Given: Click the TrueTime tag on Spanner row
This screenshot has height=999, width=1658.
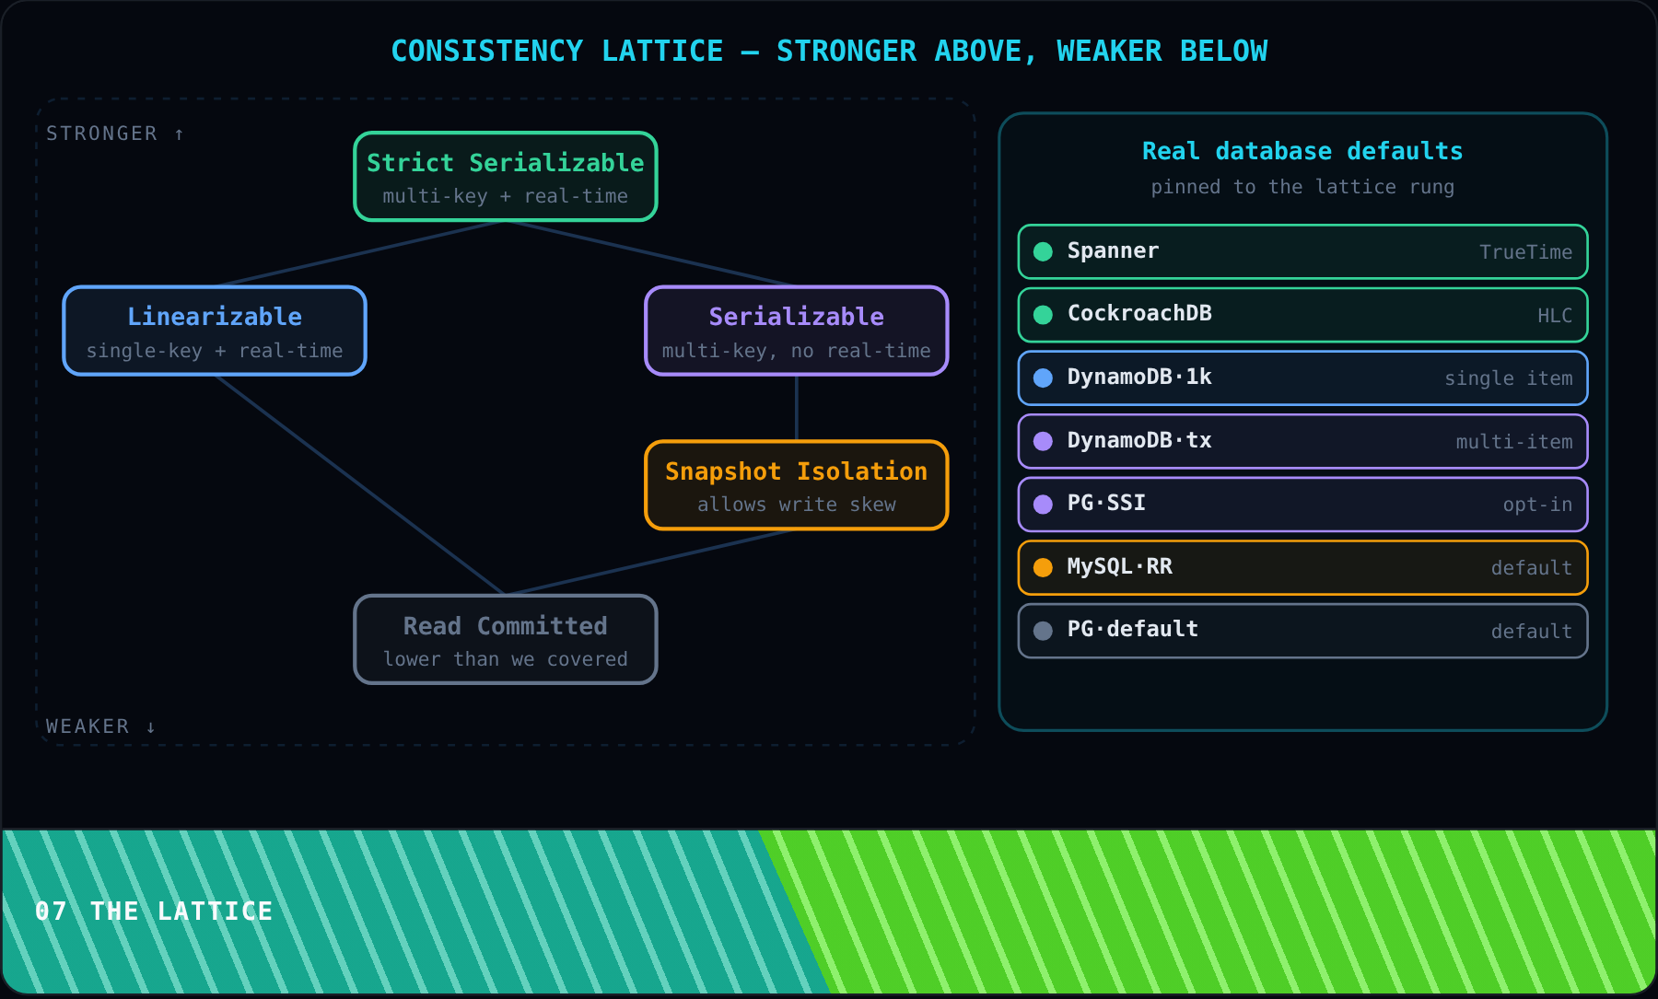Looking at the screenshot, I should coord(1525,252).
